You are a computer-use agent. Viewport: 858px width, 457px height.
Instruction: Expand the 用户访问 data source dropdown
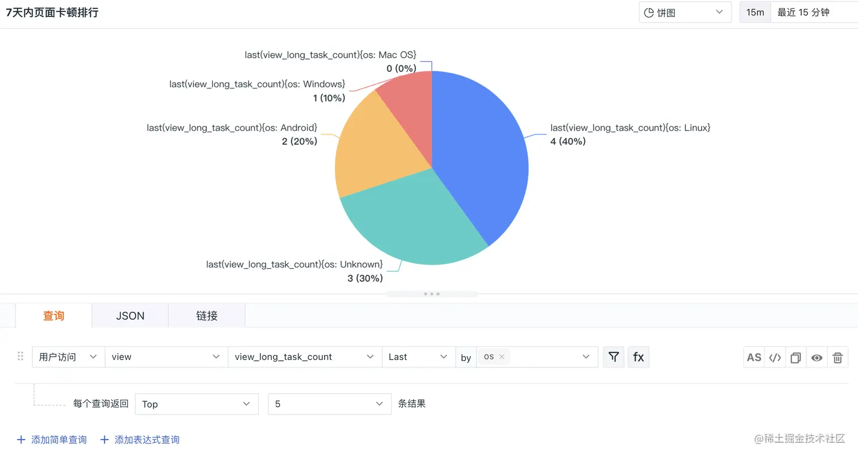coord(69,357)
